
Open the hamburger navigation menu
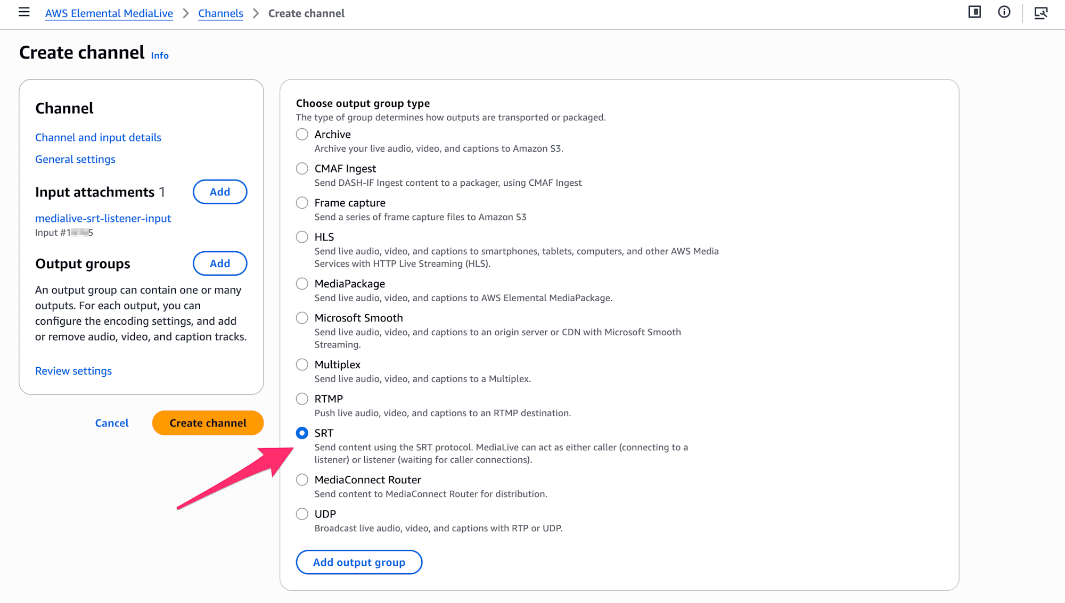click(24, 12)
